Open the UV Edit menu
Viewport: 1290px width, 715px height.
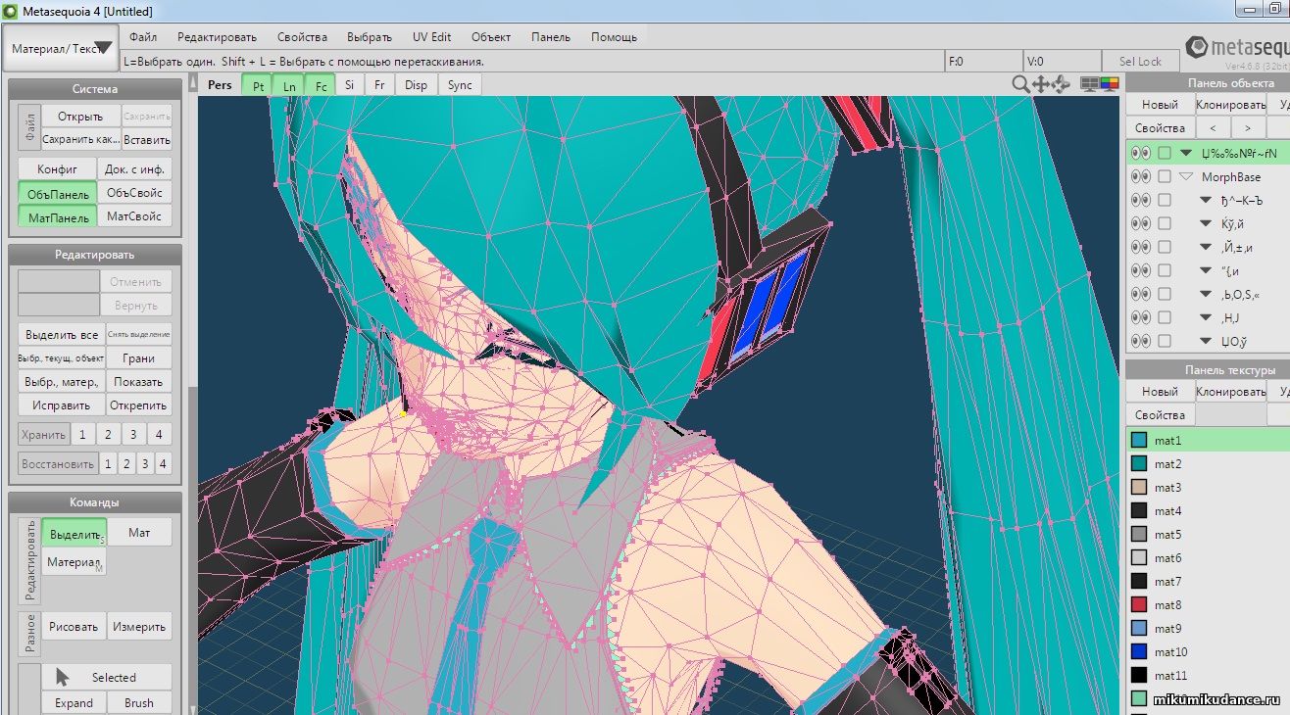(x=431, y=37)
